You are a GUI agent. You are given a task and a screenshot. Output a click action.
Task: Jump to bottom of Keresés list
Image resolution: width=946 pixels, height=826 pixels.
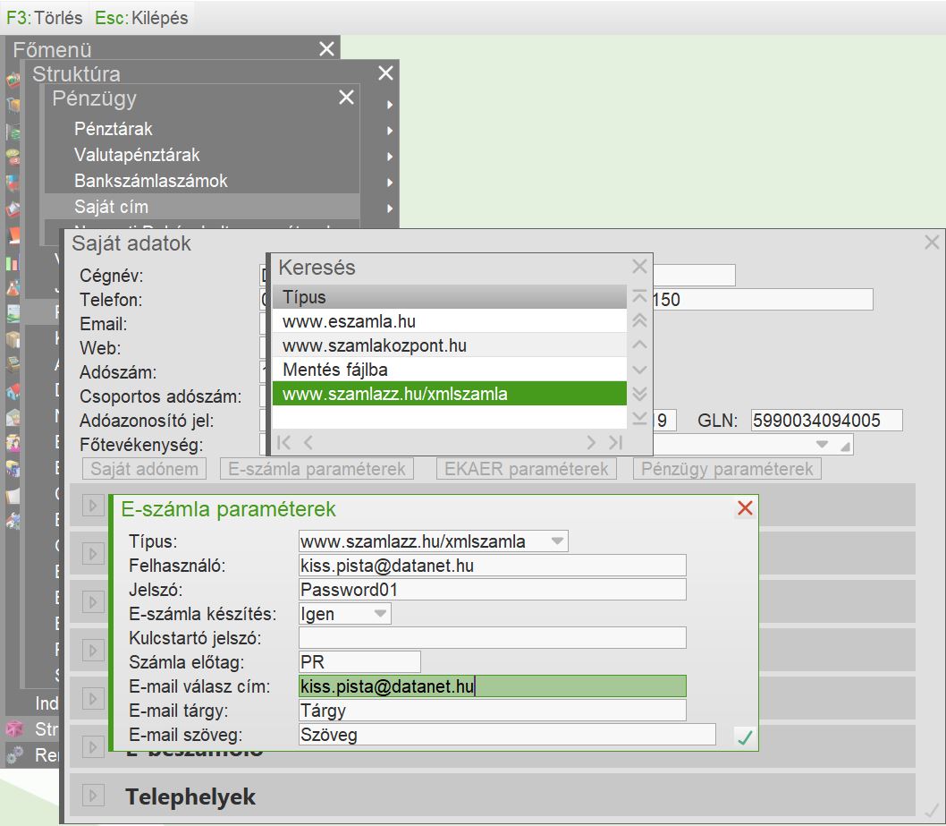tap(639, 418)
